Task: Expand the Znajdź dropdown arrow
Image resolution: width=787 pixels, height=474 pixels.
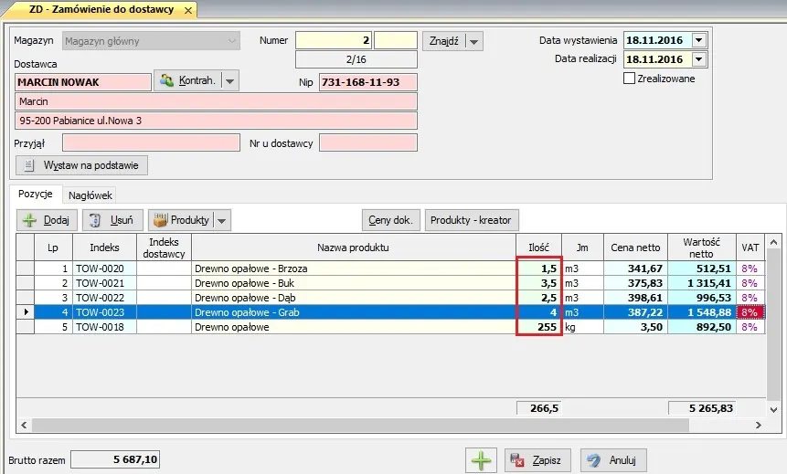Action: (474, 41)
